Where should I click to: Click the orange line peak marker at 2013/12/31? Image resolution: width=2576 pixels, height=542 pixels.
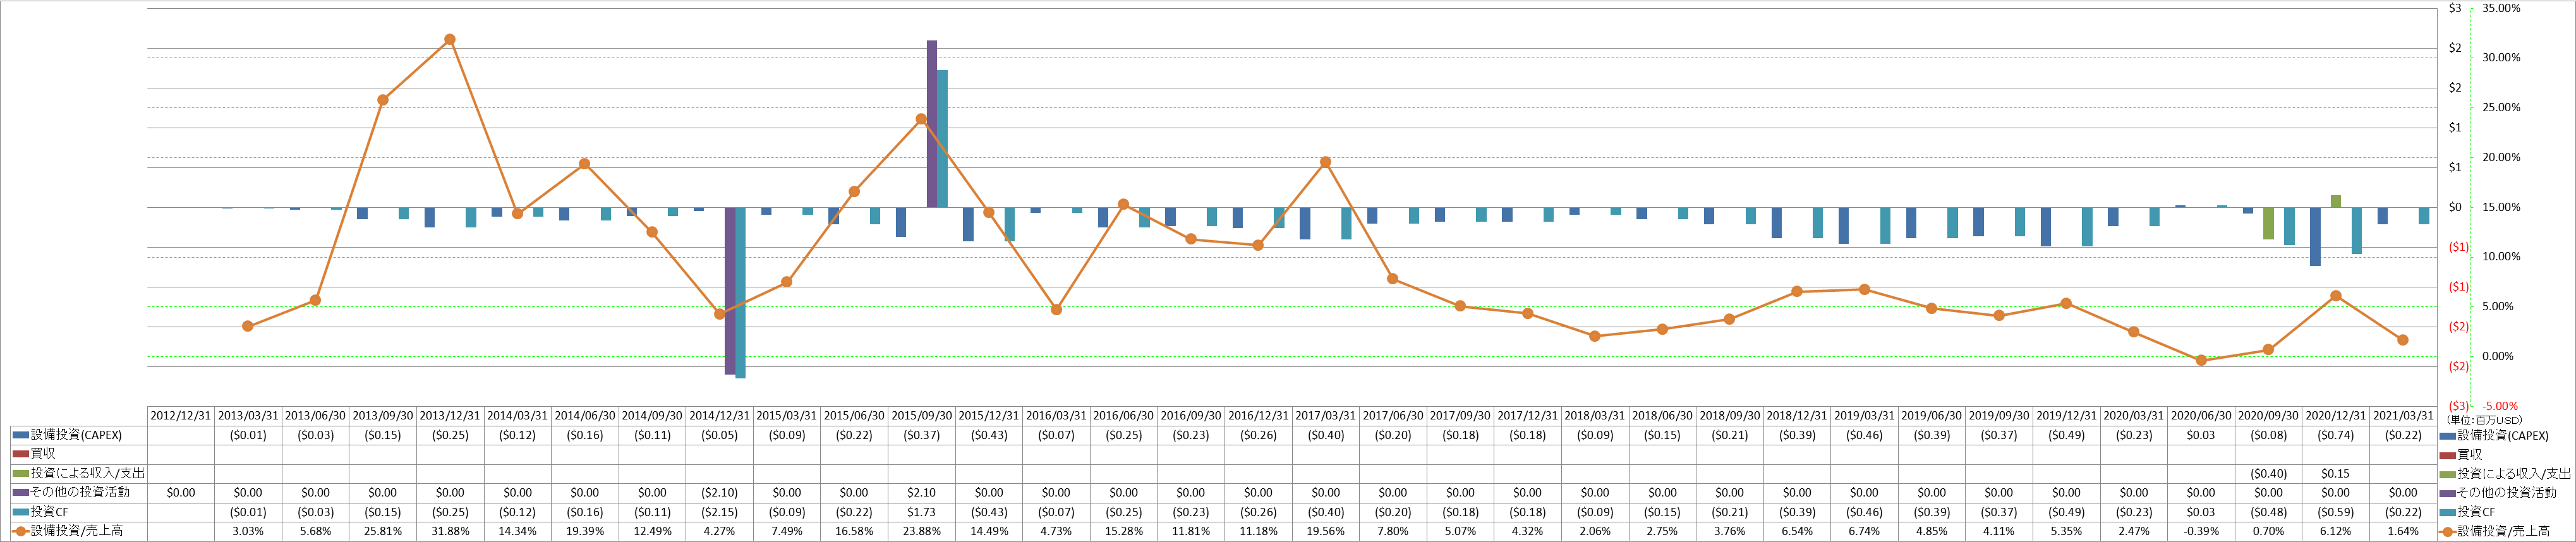coord(450,40)
